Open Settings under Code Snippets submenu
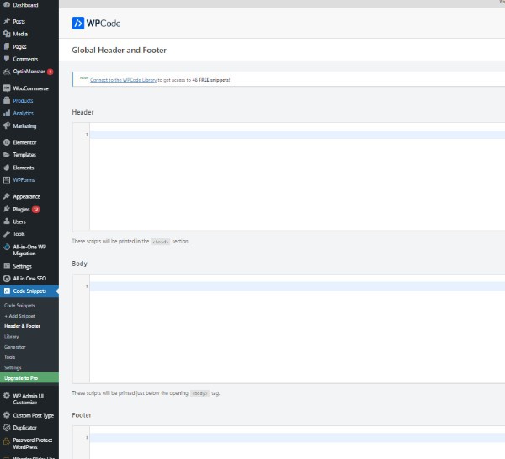The image size is (505, 459). tap(13, 367)
